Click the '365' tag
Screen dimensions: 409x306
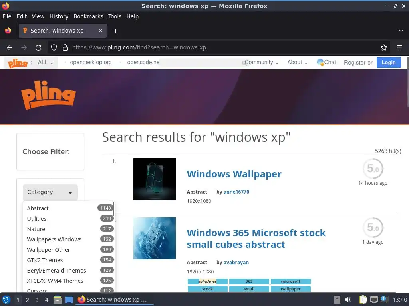pyautogui.click(x=249, y=282)
